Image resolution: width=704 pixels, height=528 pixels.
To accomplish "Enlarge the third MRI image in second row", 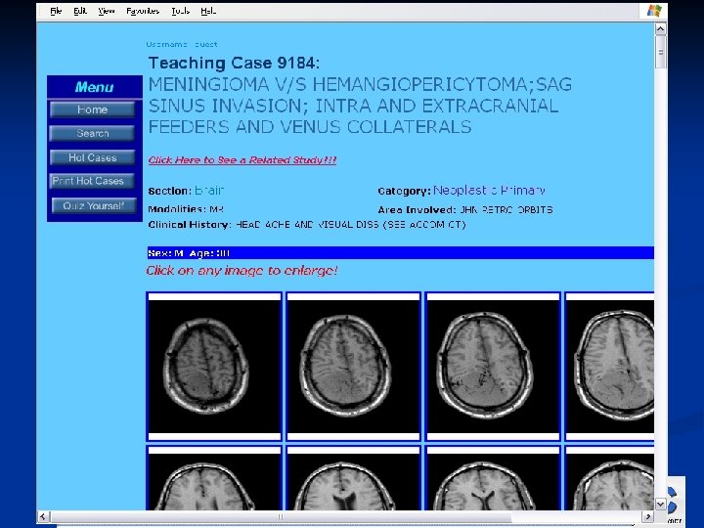I will pos(493,478).
